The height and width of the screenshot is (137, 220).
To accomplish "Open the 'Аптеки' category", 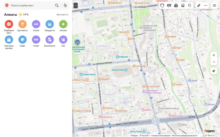I will 63,26.
